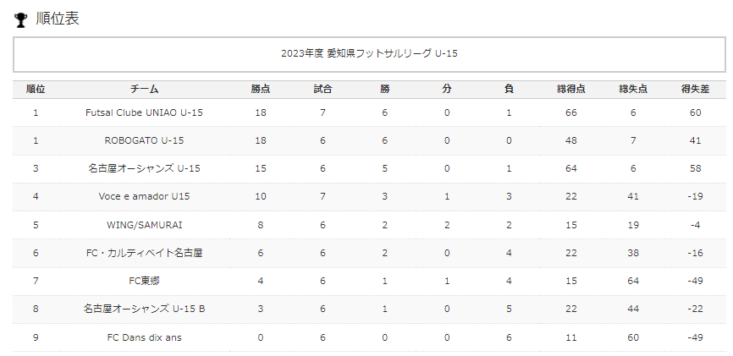This screenshot has width=733, height=356.
Task: Click the チーム column header
Action: click(144, 90)
